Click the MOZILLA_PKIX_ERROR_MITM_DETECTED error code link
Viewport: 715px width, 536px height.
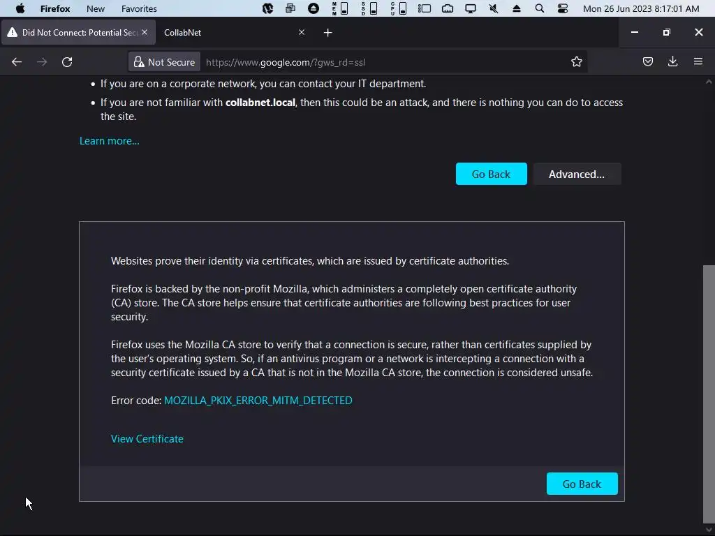[258, 400]
